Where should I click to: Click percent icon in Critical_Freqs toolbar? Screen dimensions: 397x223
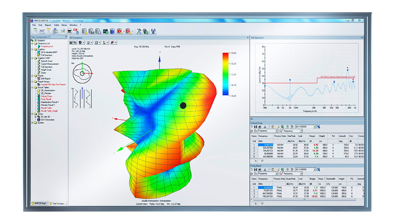point(319,127)
